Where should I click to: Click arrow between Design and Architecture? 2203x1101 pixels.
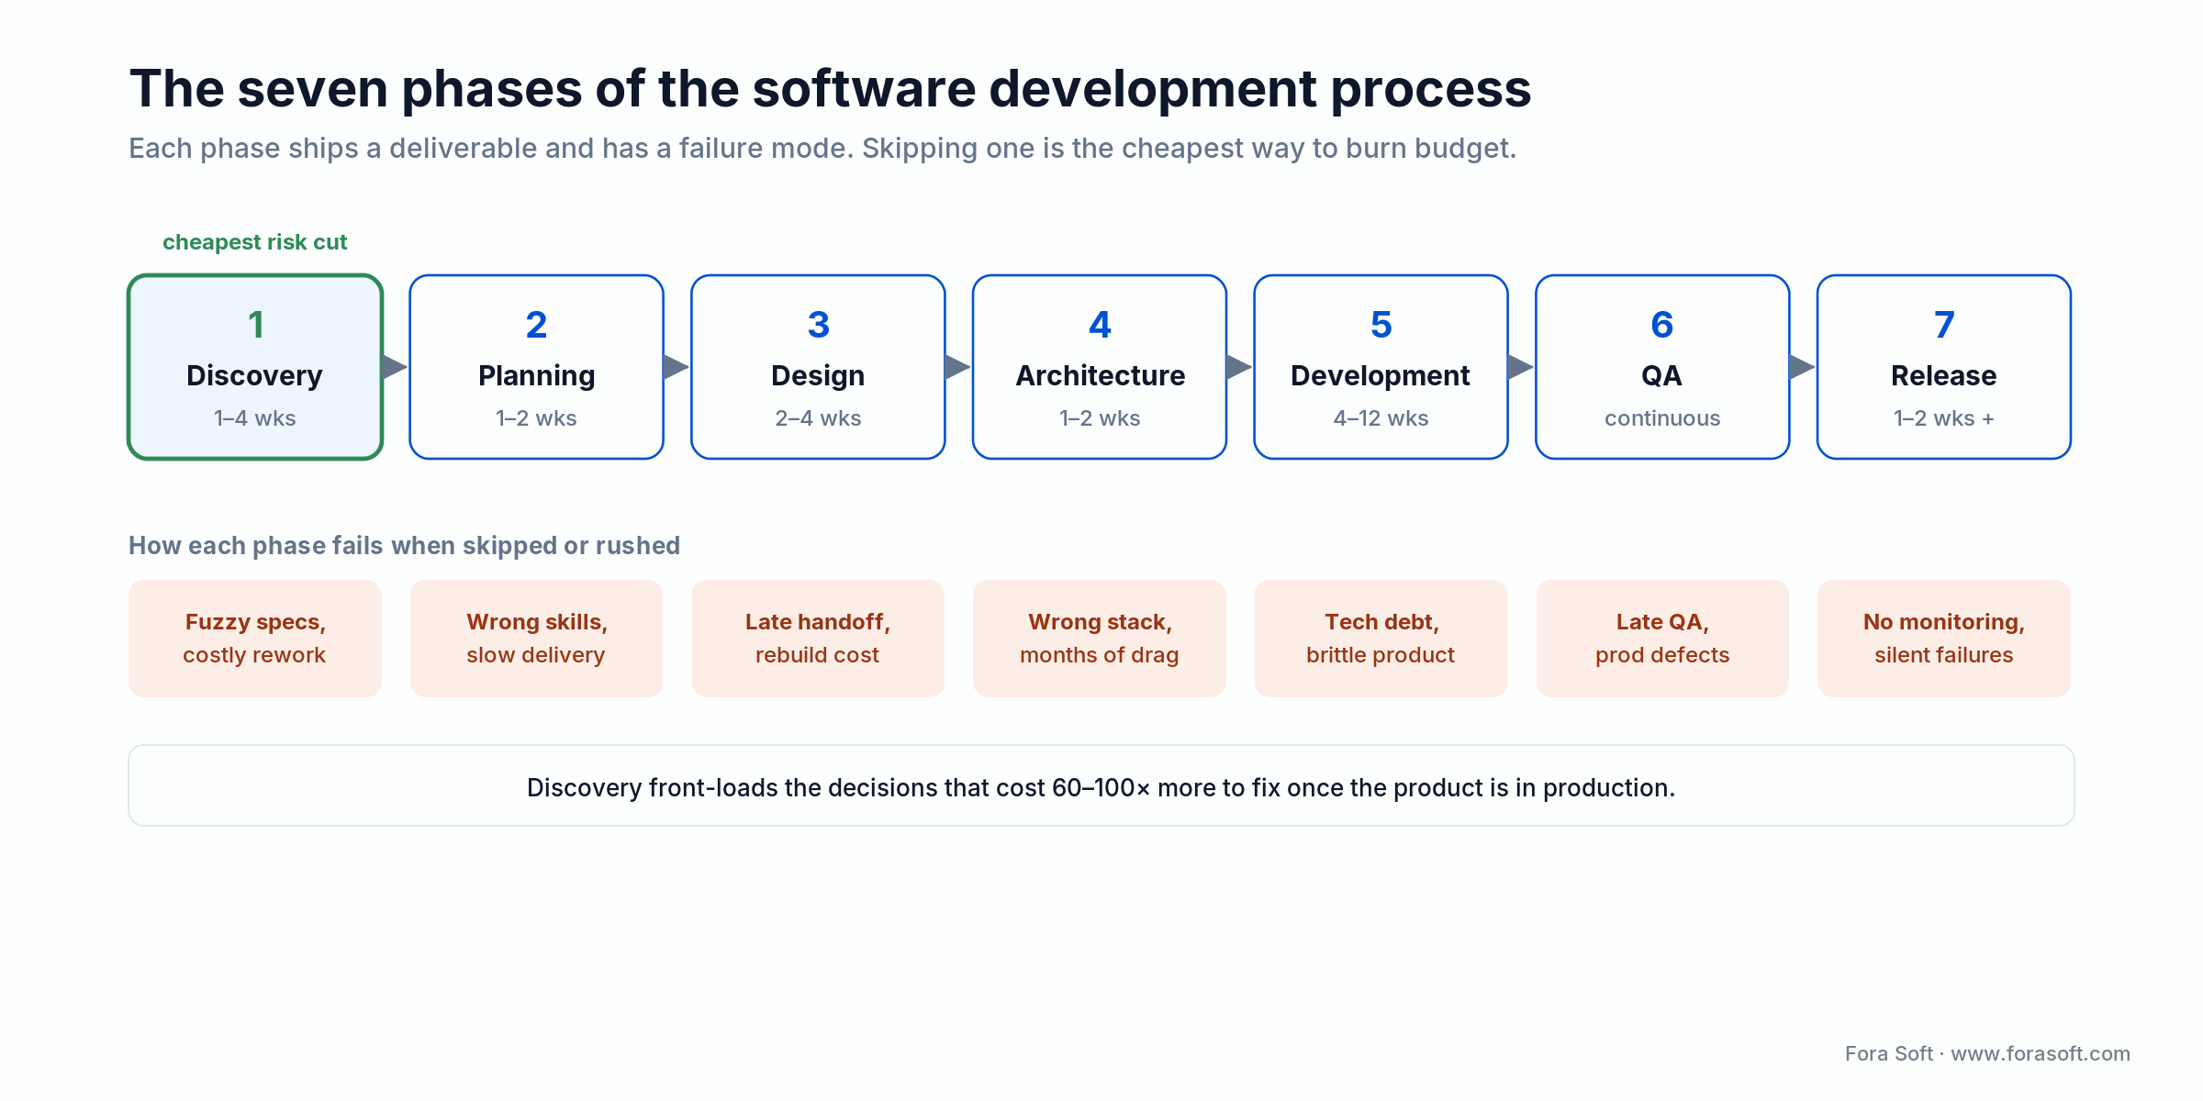[958, 367]
